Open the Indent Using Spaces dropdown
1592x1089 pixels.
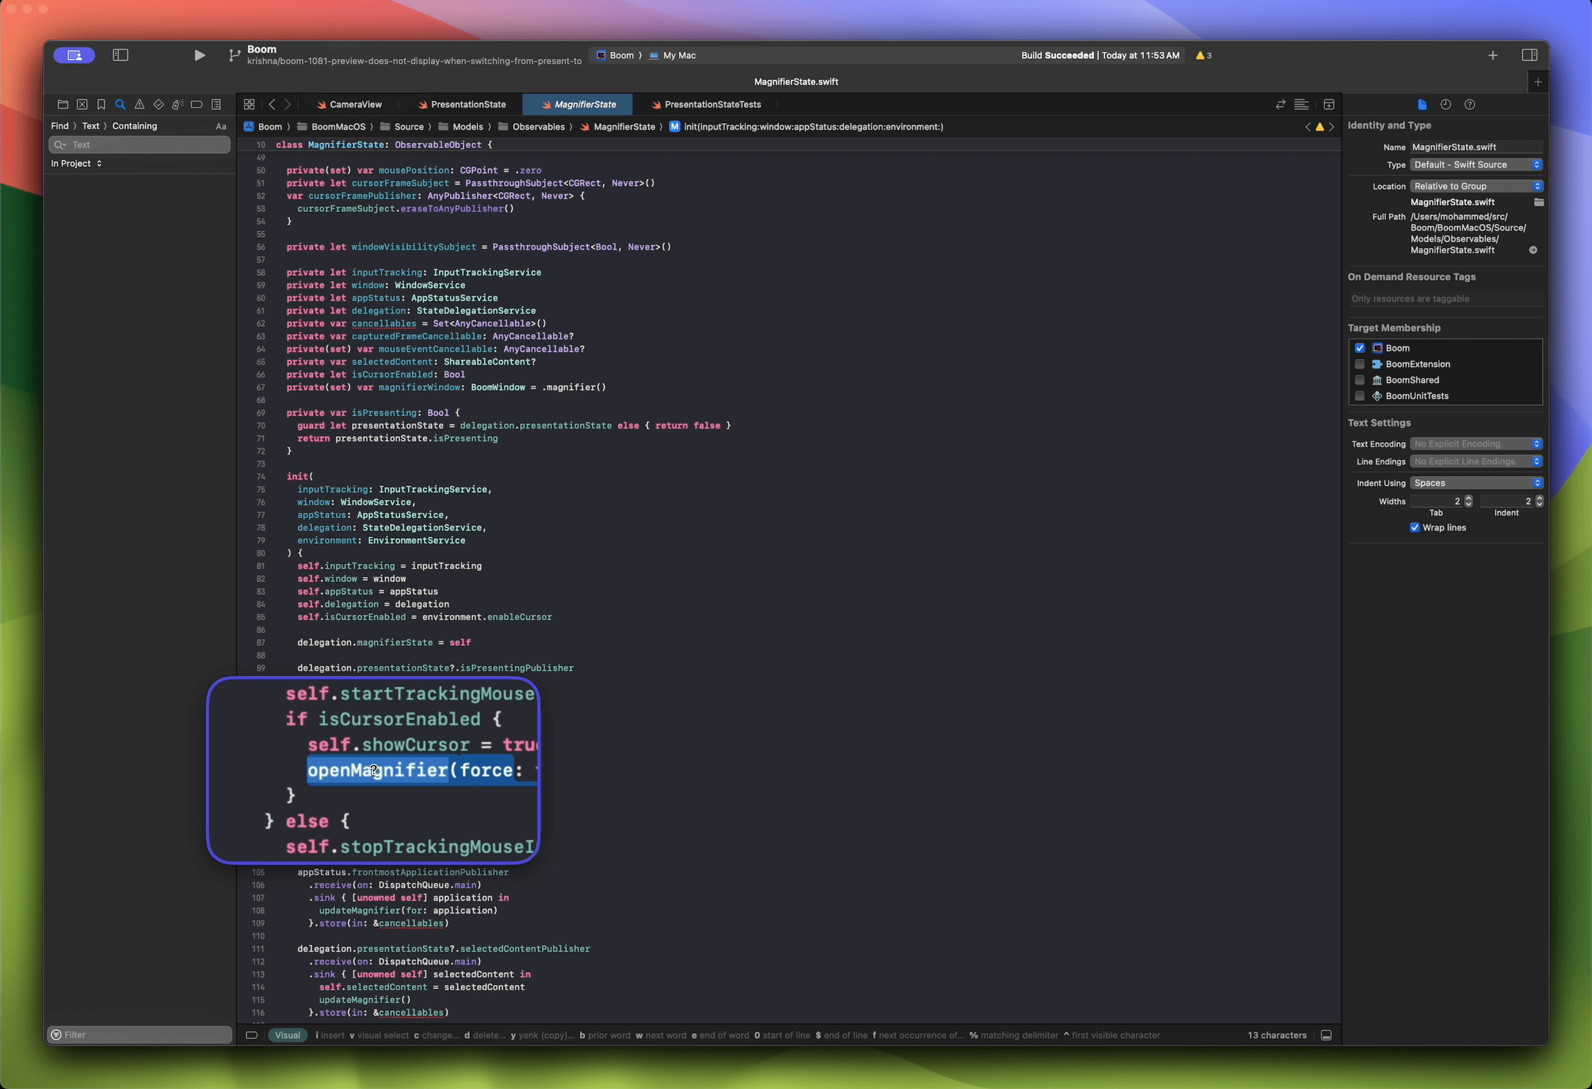pyautogui.click(x=1476, y=483)
